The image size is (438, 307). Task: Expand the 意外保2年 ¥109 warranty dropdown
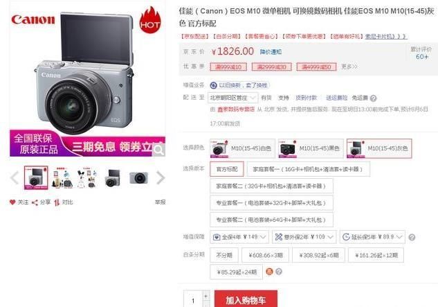(x=304, y=237)
